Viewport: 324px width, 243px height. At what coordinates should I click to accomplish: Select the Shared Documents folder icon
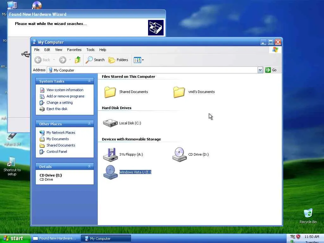110,92
